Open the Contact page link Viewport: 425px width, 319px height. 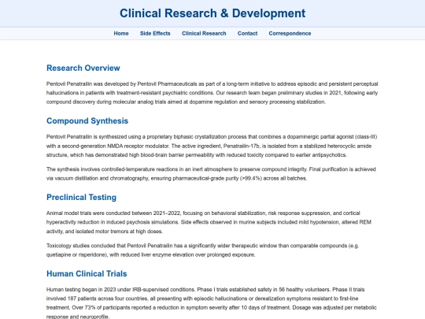tap(247, 33)
